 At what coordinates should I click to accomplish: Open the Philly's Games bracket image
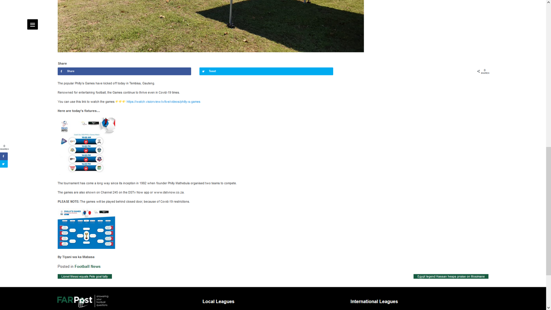(x=86, y=229)
